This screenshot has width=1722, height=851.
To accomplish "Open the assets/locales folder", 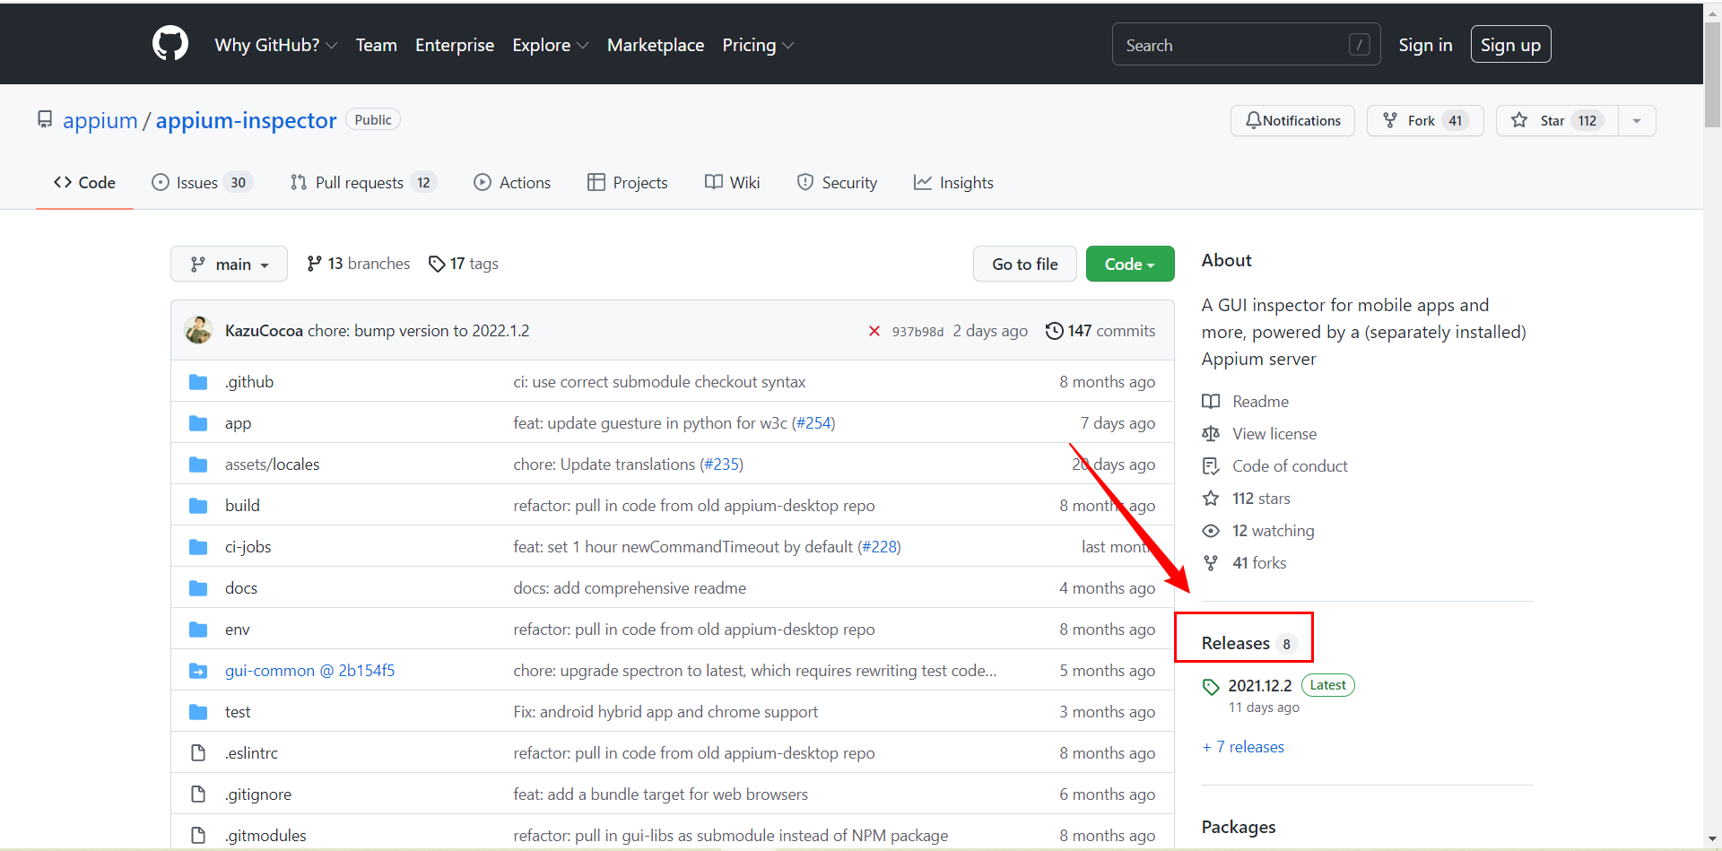I will pos(272,465).
